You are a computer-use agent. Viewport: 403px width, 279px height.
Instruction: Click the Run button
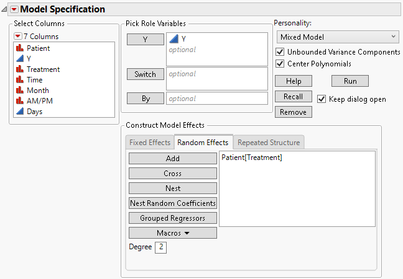click(x=350, y=81)
